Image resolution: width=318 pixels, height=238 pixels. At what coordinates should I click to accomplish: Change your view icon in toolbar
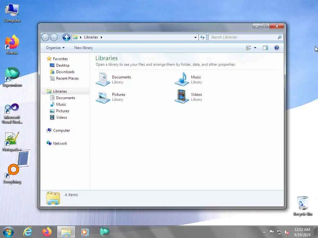click(248, 48)
